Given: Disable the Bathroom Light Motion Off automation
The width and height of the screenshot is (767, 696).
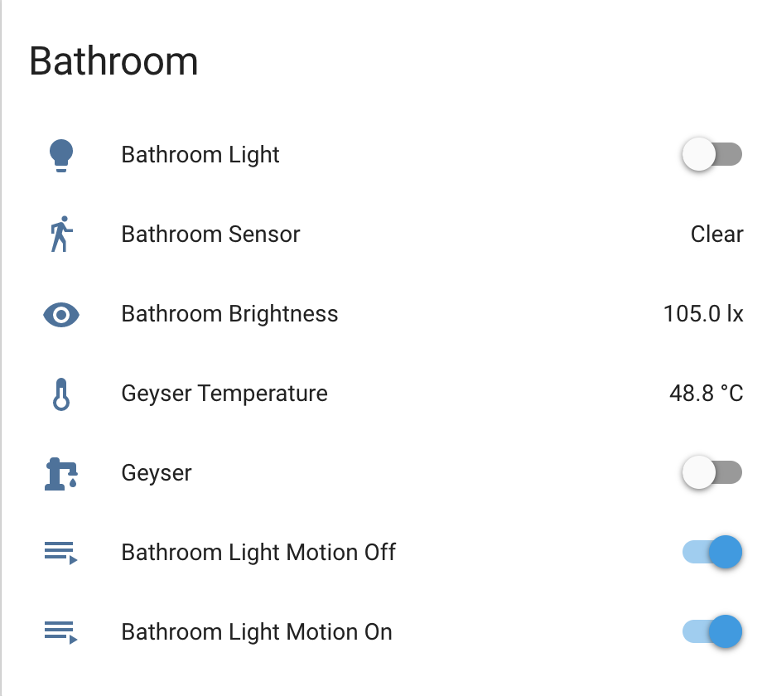Looking at the screenshot, I should [x=712, y=552].
